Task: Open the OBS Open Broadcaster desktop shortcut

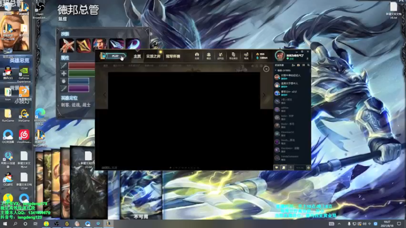Action: pyautogui.click(x=40, y=11)
